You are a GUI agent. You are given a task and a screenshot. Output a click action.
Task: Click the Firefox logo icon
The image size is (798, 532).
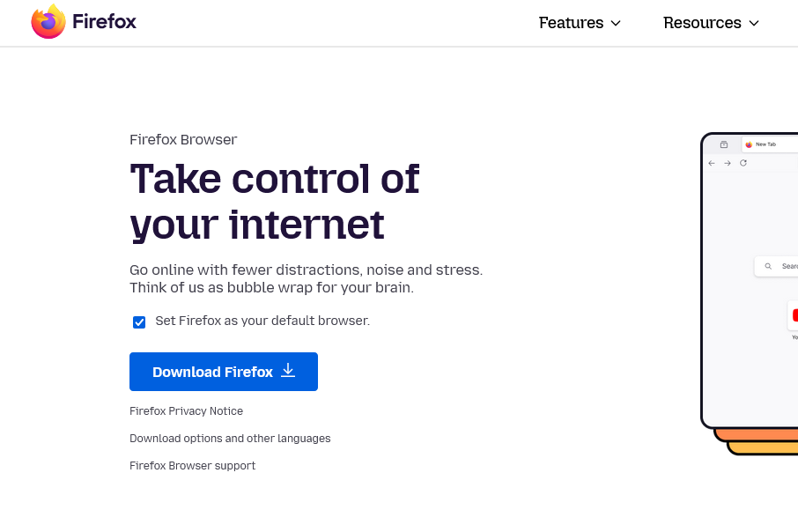coord(48,22)
